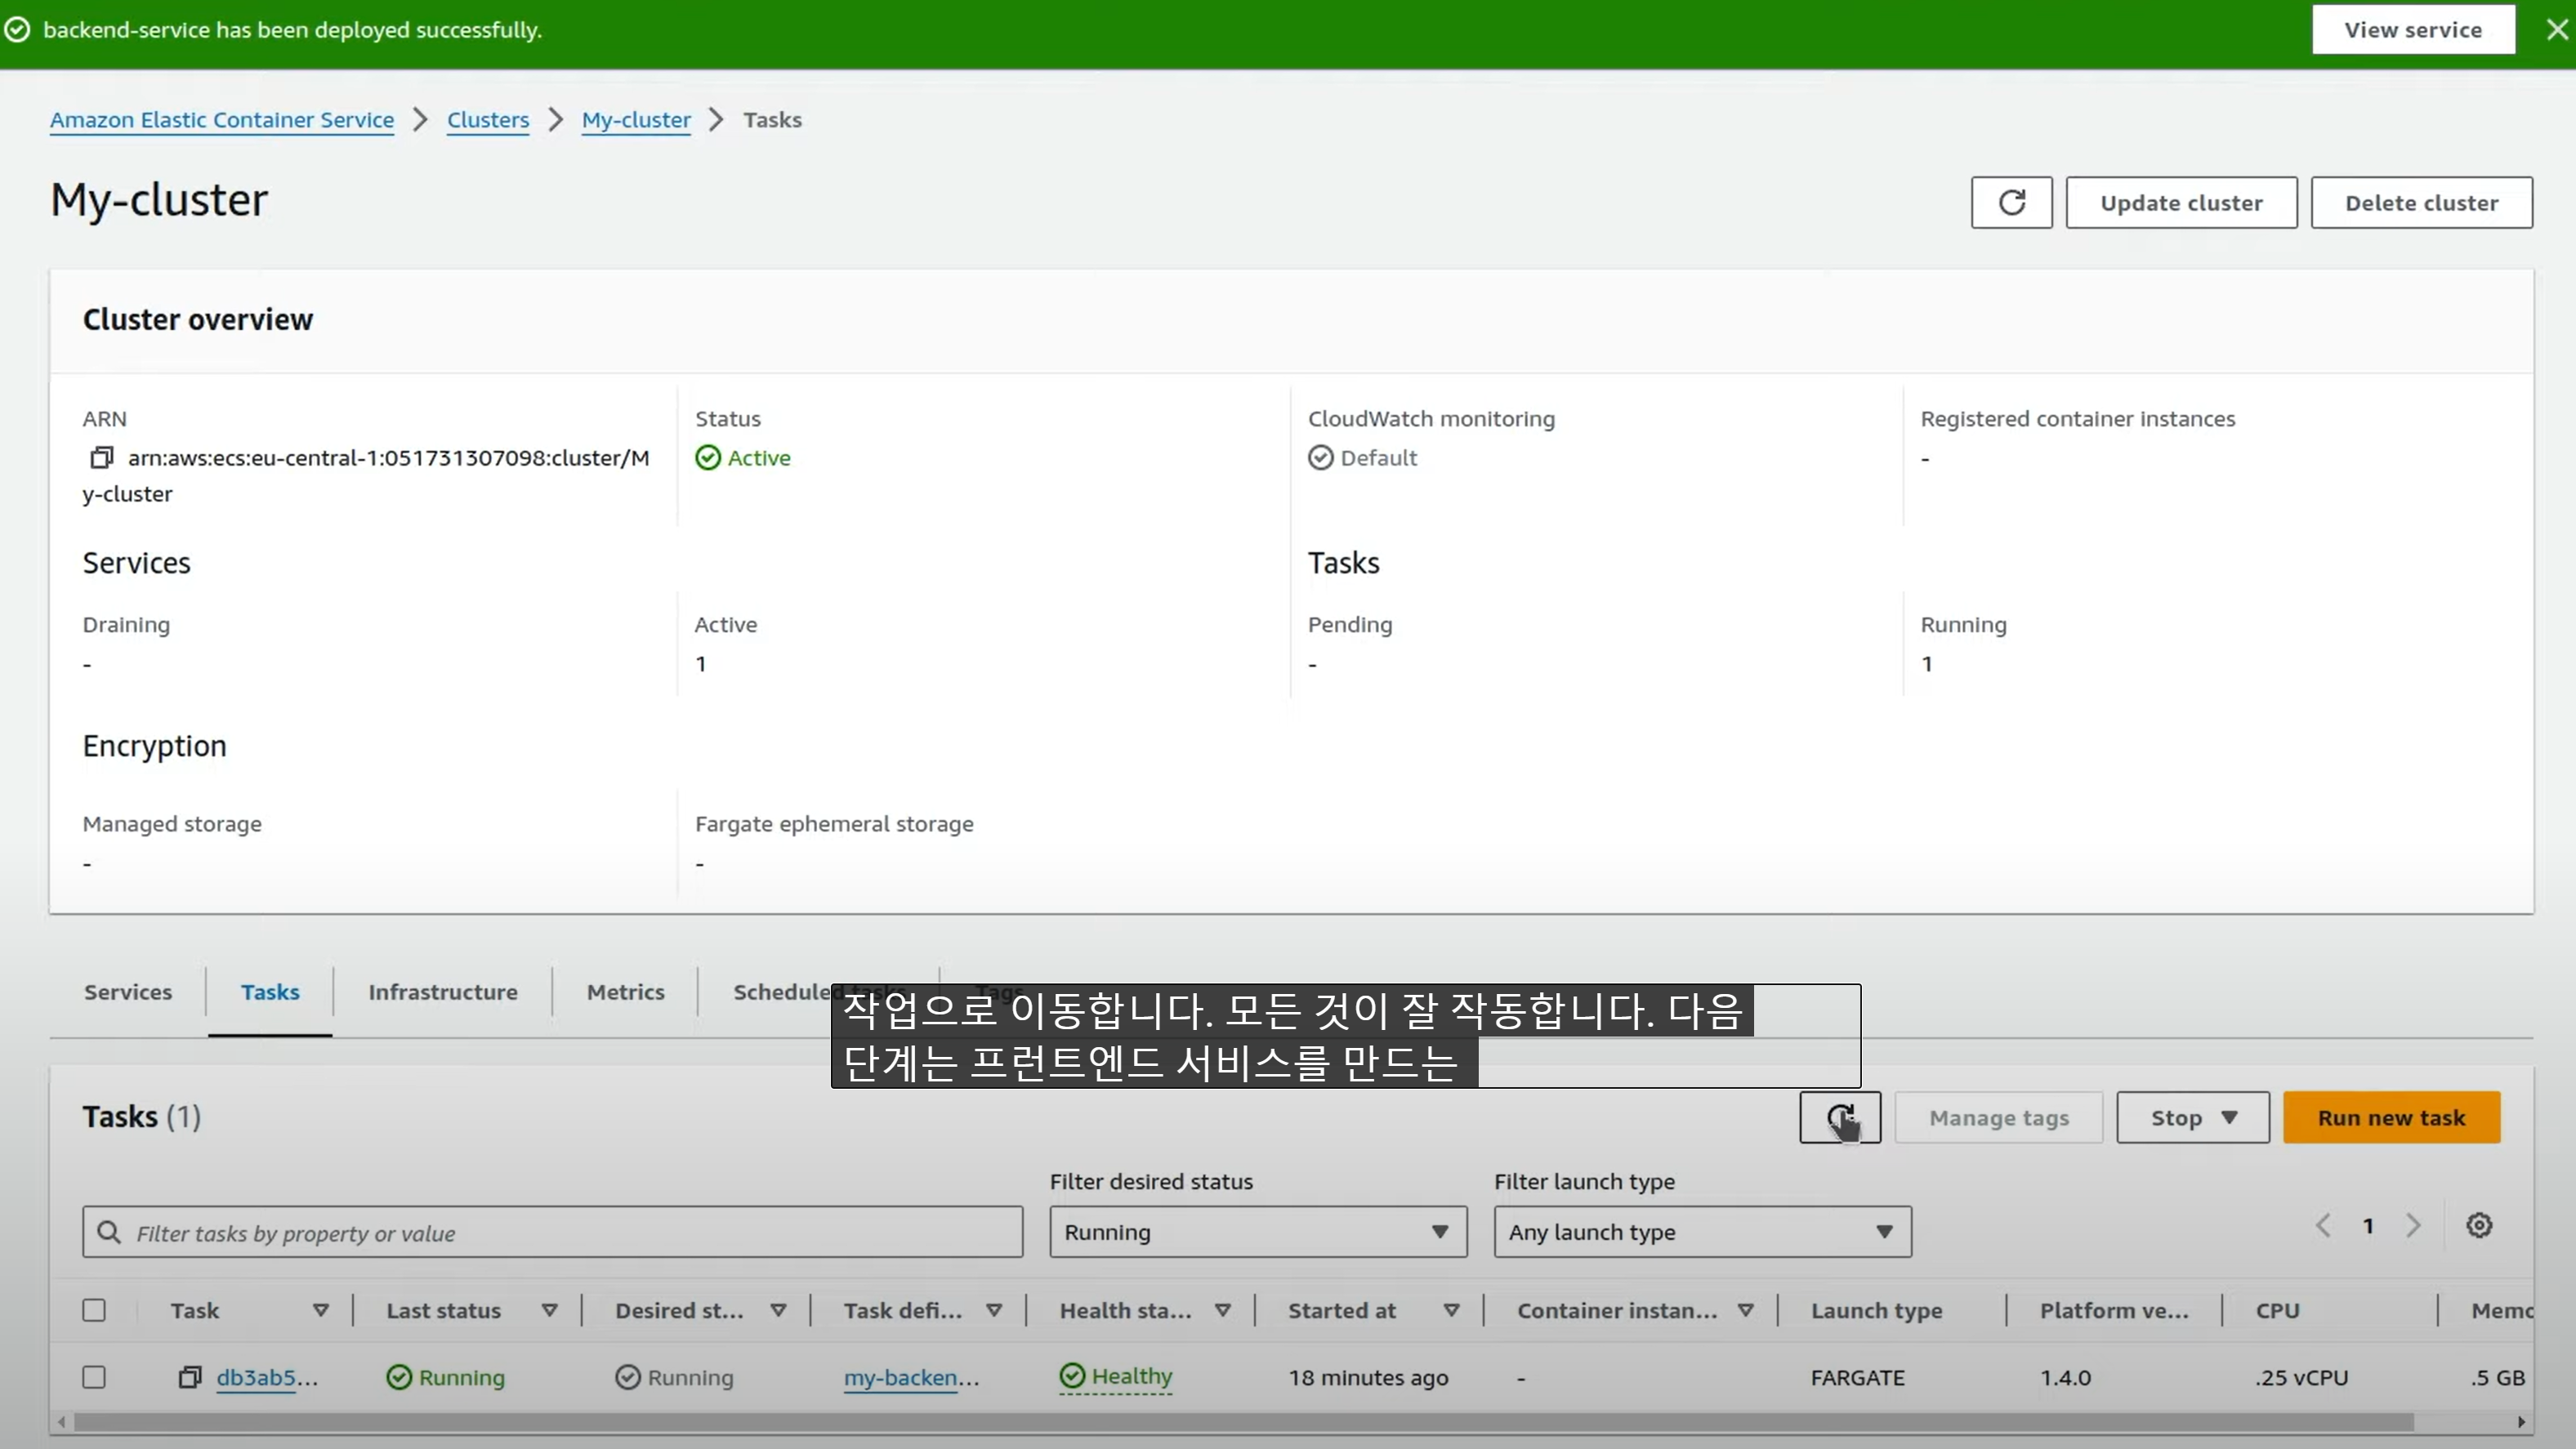Click the Healthy status indicator
This screenshot has width=2576, height=1449.
[x=1115, y=1376]
